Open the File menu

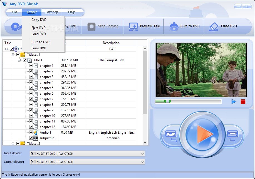click(x=14, y=12)
